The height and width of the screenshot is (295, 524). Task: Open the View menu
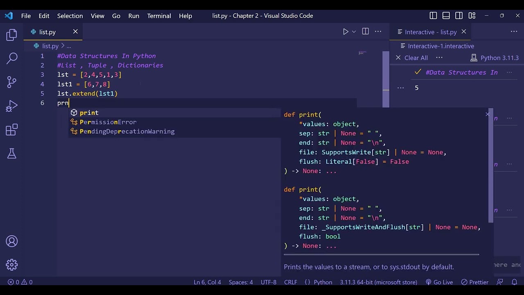click(x=97, y=16)
